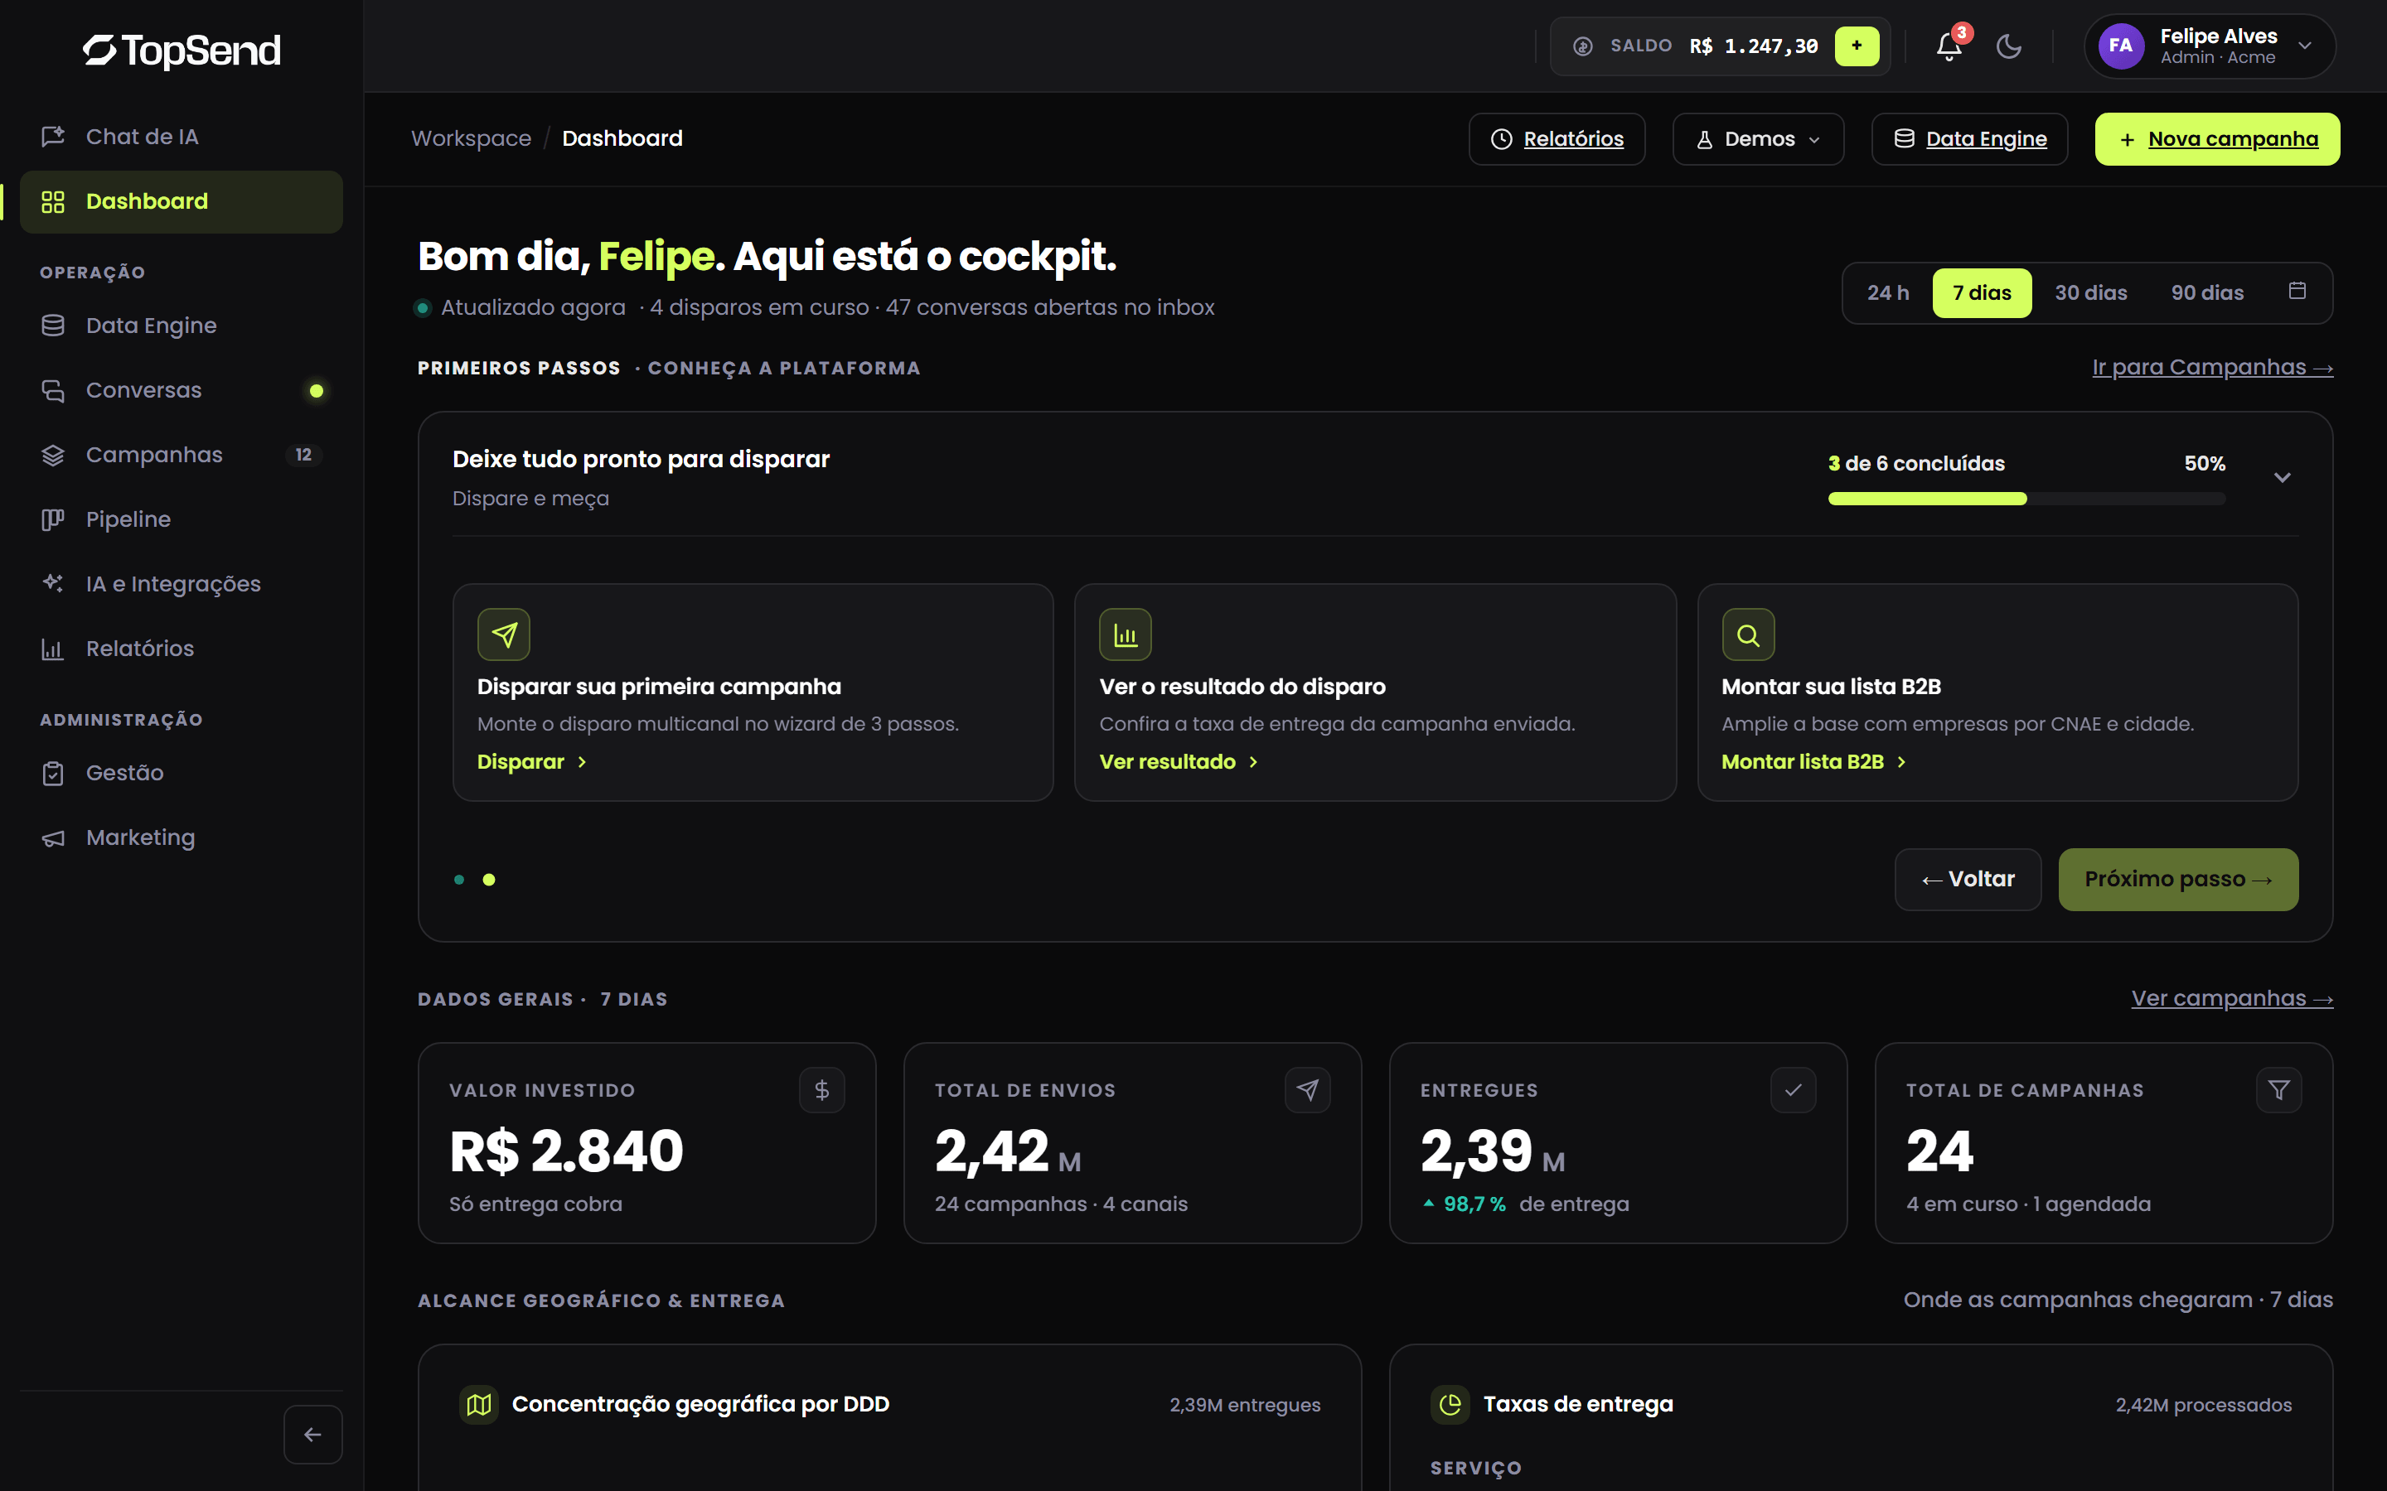Add balance with the plus button

tap(1857, 46)
